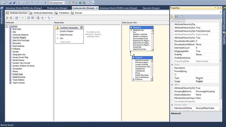
Task: Open Date.dim [Design] document tab
Action: coord(151,8)
